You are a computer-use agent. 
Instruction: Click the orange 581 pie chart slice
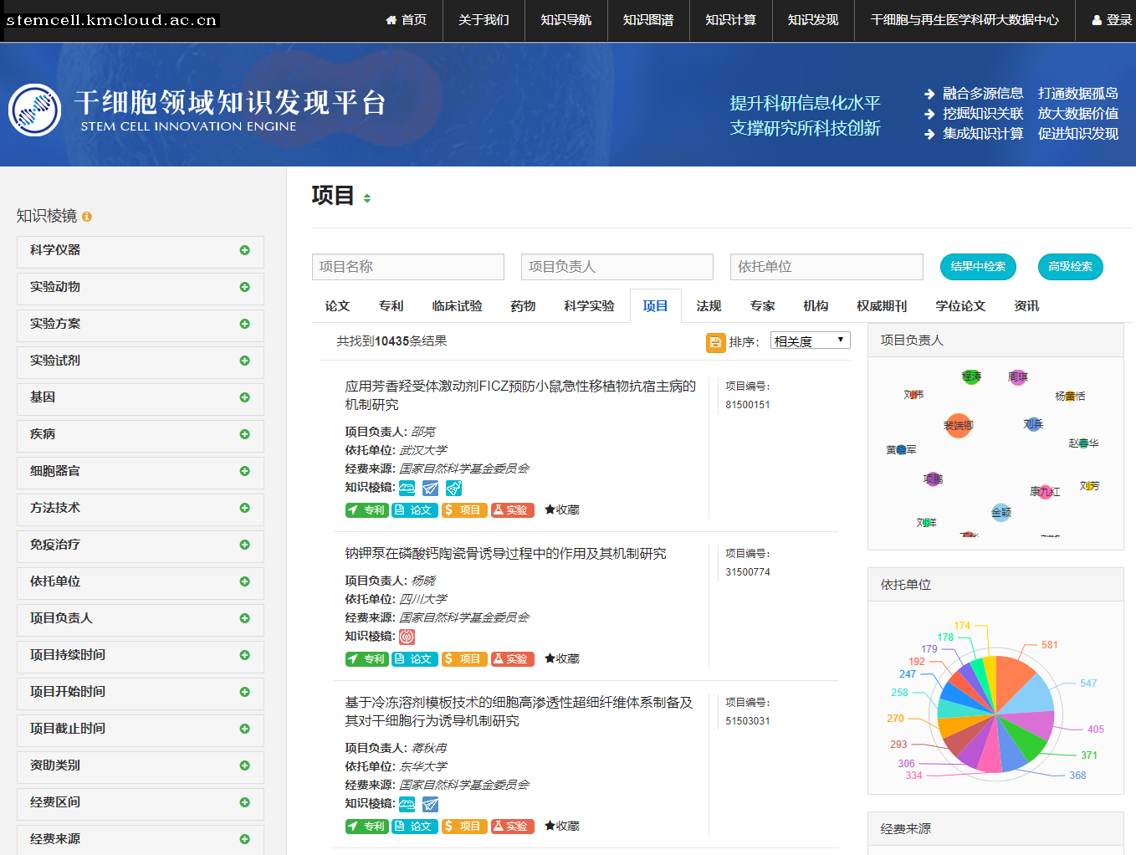(x=1015, y=677)
